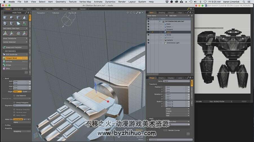Open the Geometry menu
The height and width of the screenshot is (142, 254).
[x=61, y=2]
